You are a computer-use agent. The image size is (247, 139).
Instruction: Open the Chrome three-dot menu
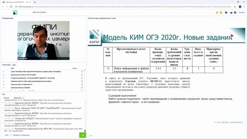244,7
